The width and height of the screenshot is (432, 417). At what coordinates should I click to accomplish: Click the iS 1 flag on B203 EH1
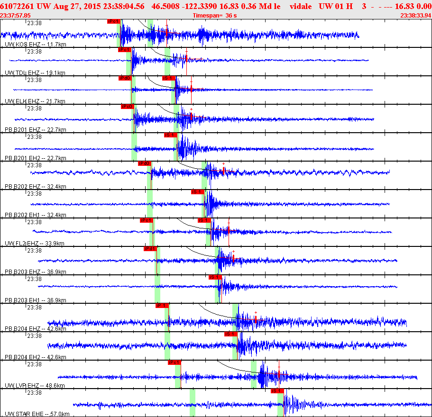[x=215, y=277]
